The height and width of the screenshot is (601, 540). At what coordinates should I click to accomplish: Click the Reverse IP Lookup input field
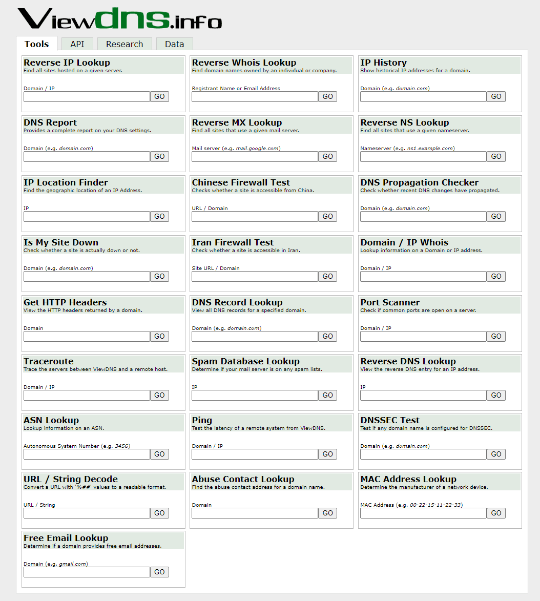pyautogui.click(x=87, y=96)
